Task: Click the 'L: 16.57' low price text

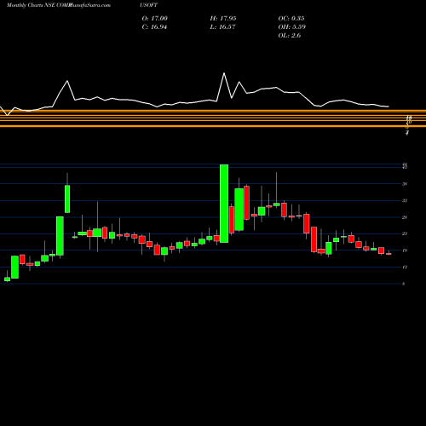Action: tap(222, 27)
